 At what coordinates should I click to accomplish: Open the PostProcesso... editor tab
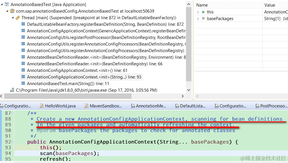point(271,106)
